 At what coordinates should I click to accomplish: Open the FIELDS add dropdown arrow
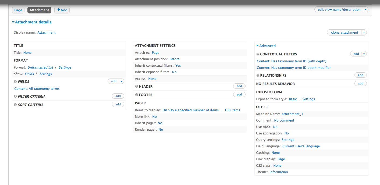(121, 81)
